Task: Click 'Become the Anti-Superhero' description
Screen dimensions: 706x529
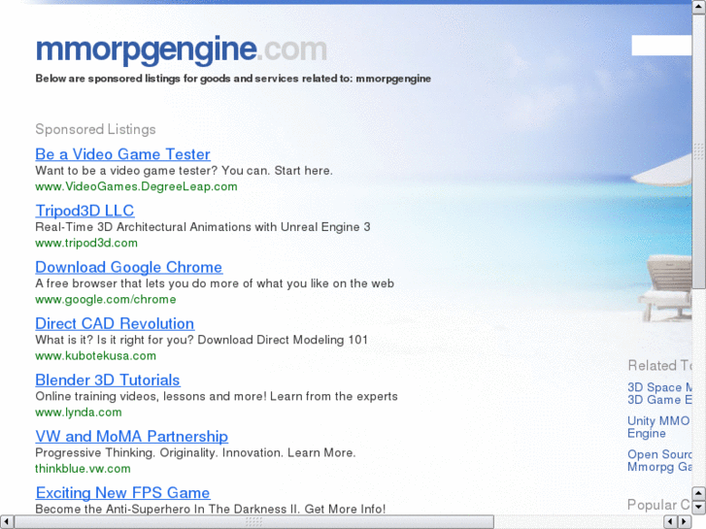Action: coord(211,509)
